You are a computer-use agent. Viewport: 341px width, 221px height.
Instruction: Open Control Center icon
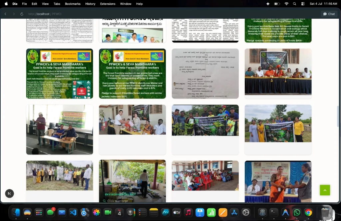[x=303, y=4]
